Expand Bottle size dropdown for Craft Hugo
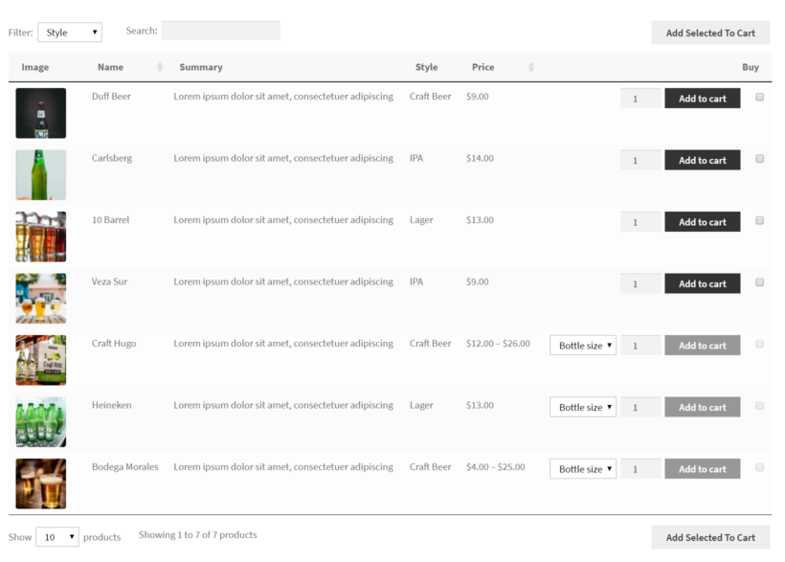The image size is (785, 562). [582, 346]
